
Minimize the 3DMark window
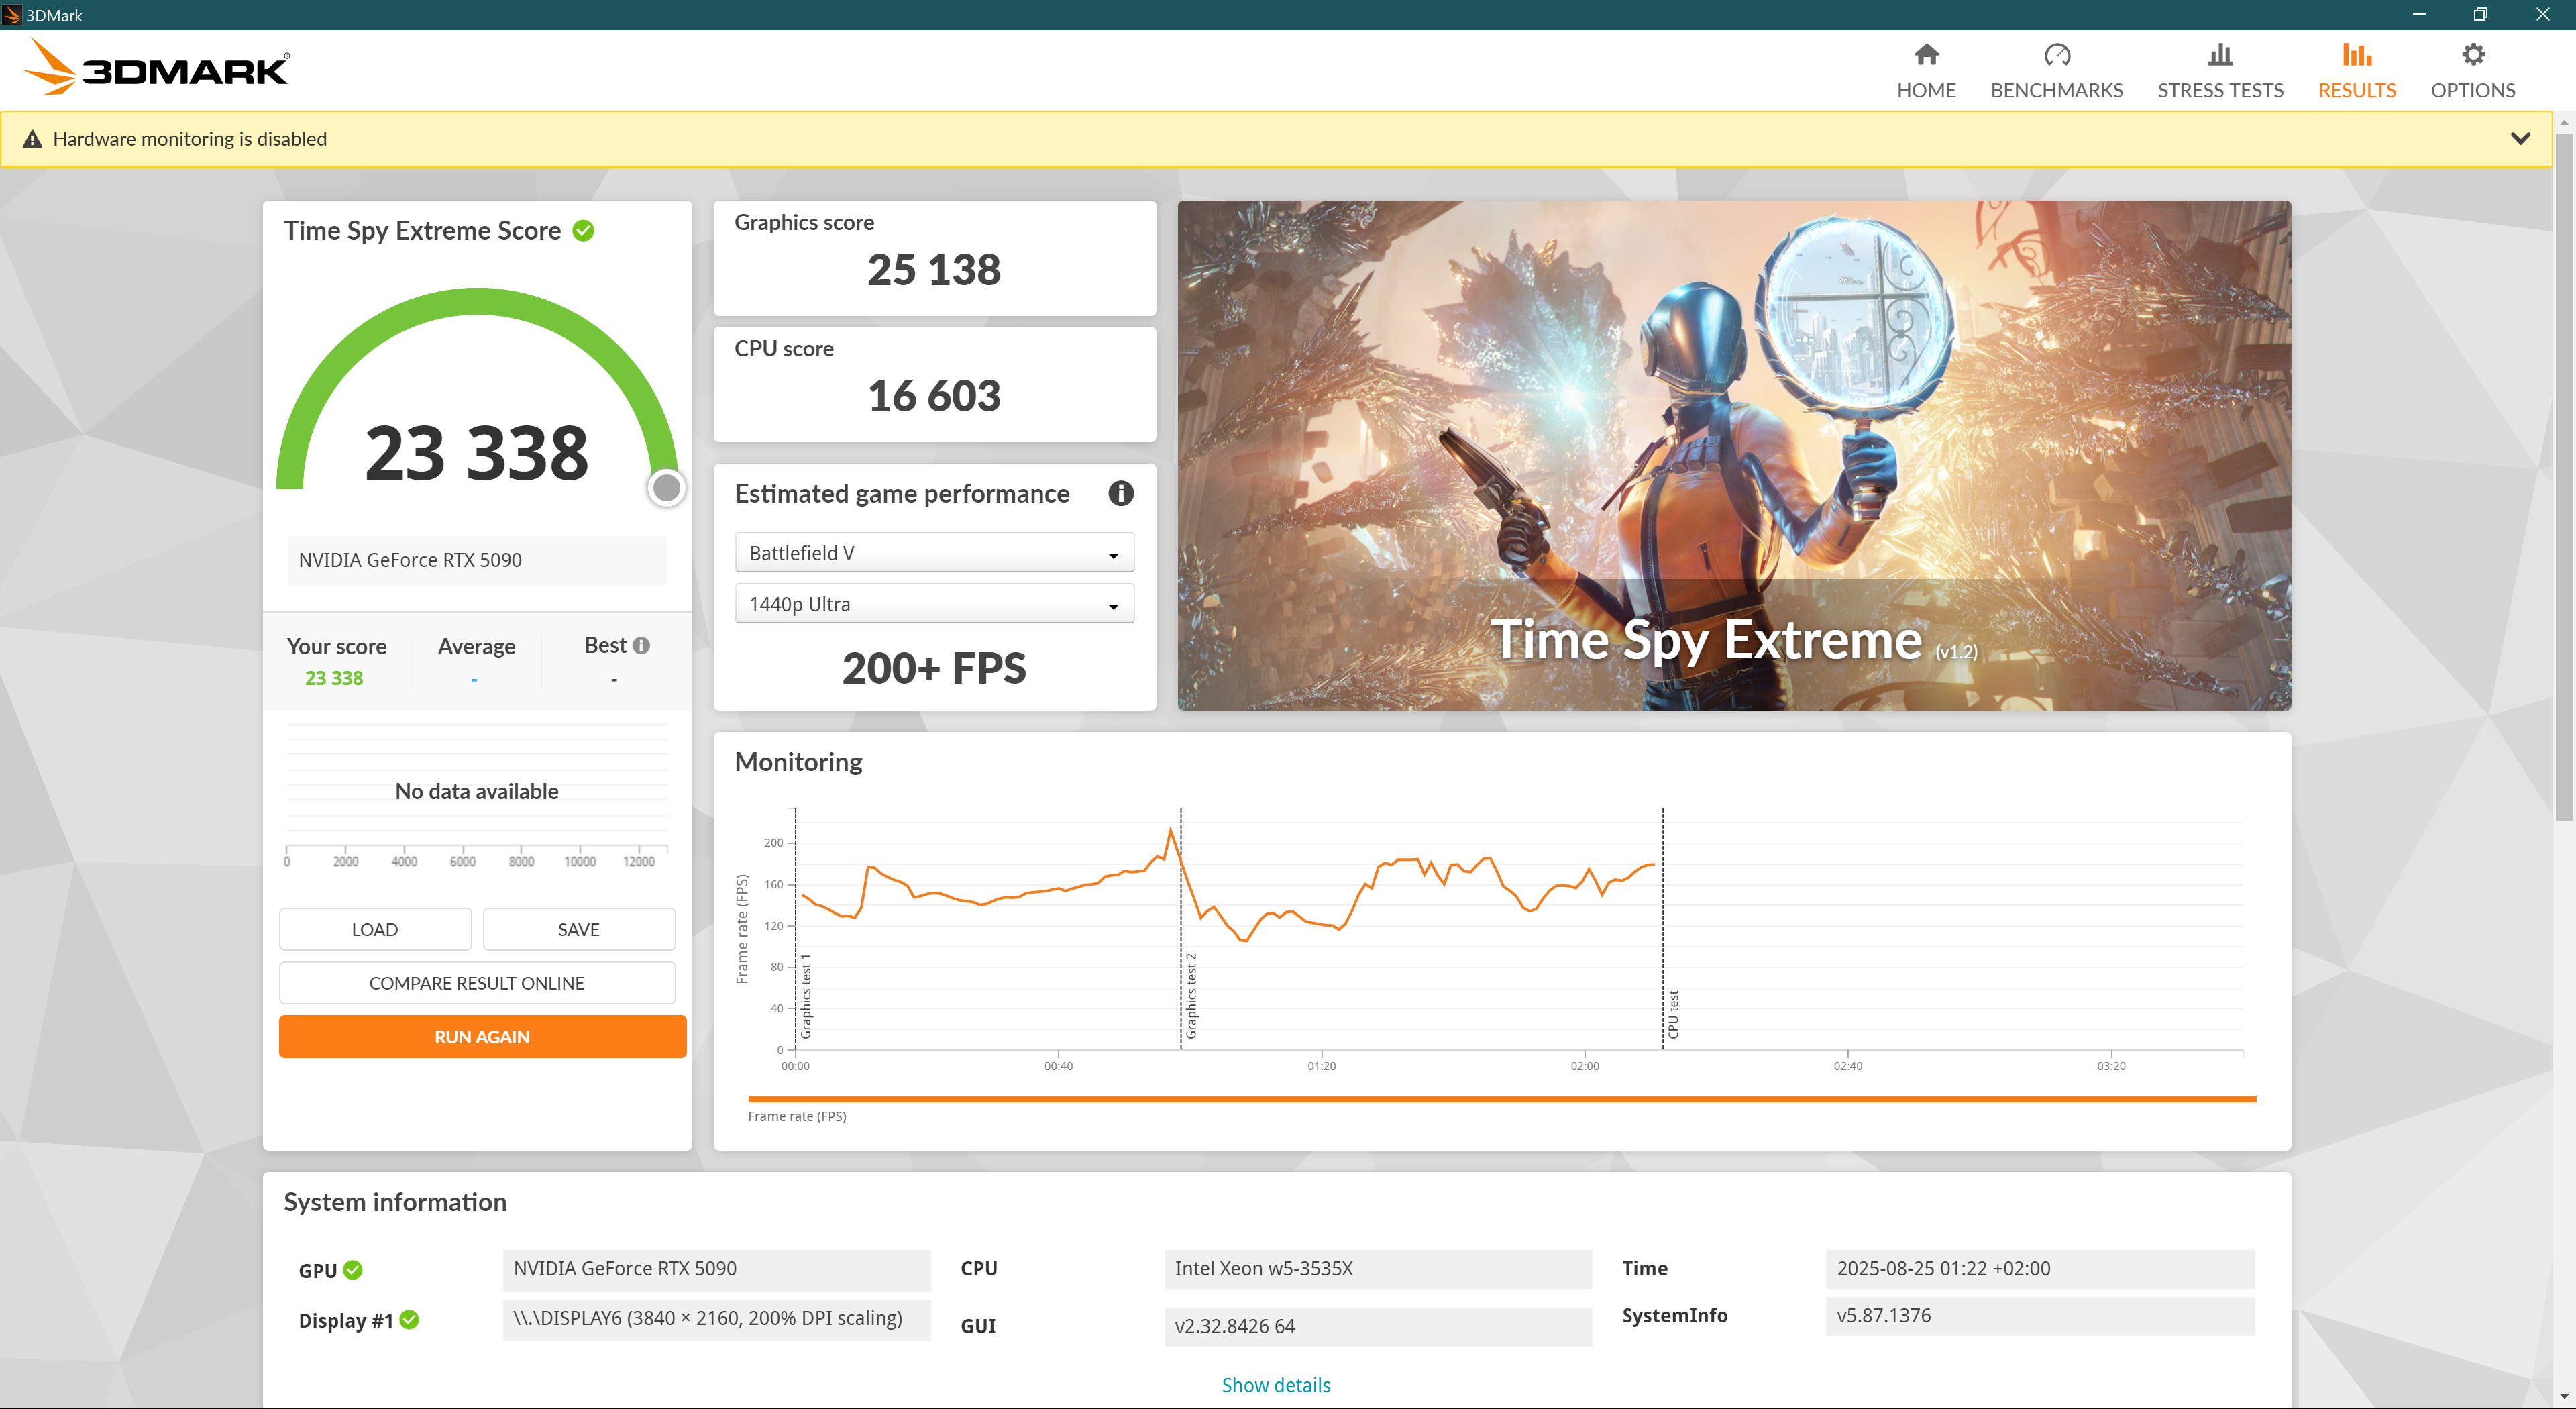pos(2419,14)
